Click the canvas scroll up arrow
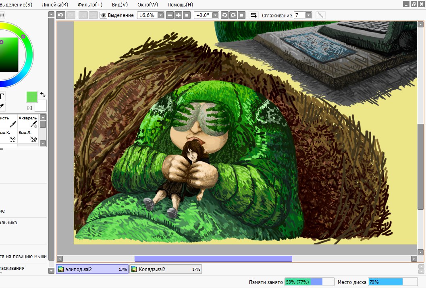Viewport: 426px width, 288px height. (420, 25)
